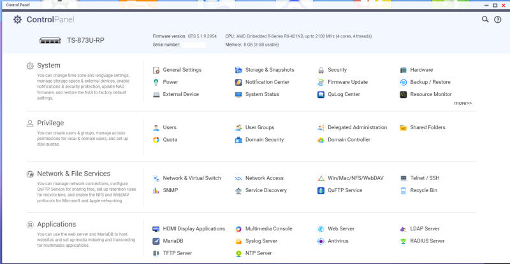Open QuLog Center
510x264 pixels.
(x=339, y=94)
